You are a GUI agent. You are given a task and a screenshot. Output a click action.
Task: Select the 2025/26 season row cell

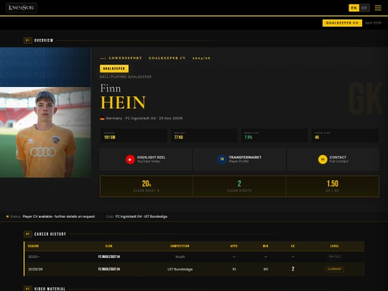[x=35, y=269]
